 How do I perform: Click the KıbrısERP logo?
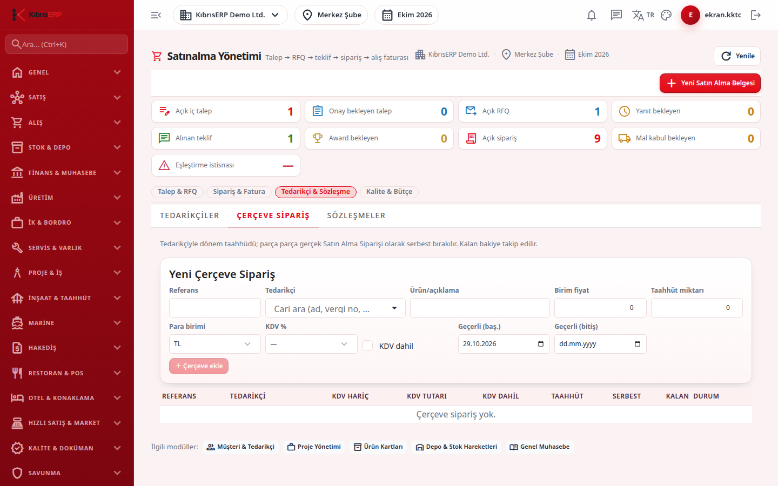pyautogui.click(x=37, y=15)
